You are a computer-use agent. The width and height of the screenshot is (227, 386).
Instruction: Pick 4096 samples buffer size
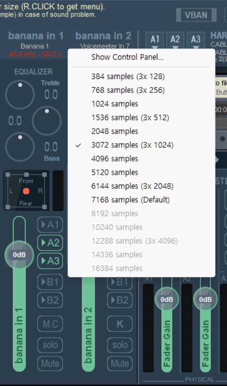(142, 159)
